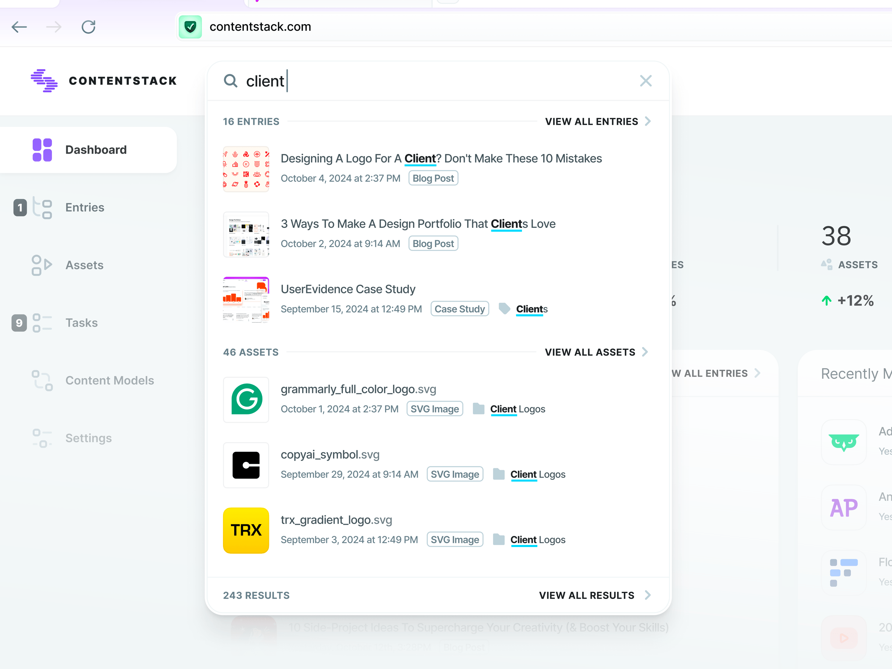Click folder icon on trx asset row
This screenshot has height=669, width=892.
pos(498,539)
